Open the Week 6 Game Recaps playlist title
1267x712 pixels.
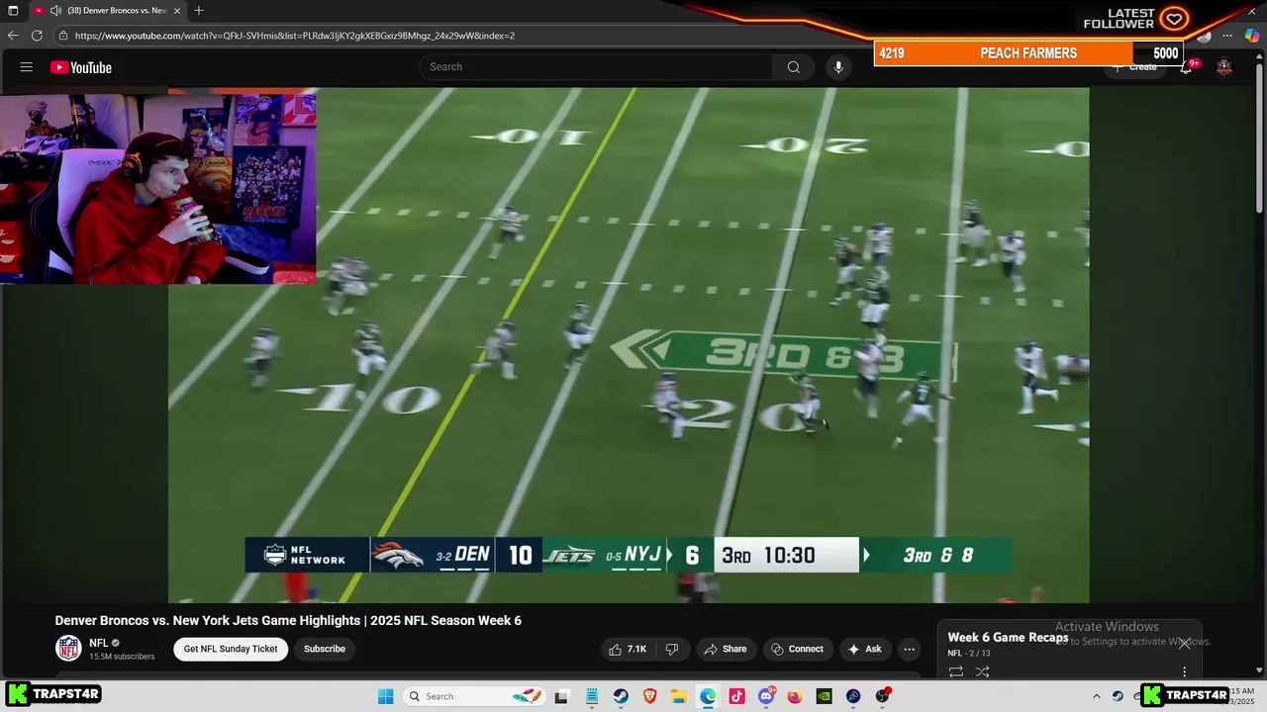click(x=1008, y=638)
